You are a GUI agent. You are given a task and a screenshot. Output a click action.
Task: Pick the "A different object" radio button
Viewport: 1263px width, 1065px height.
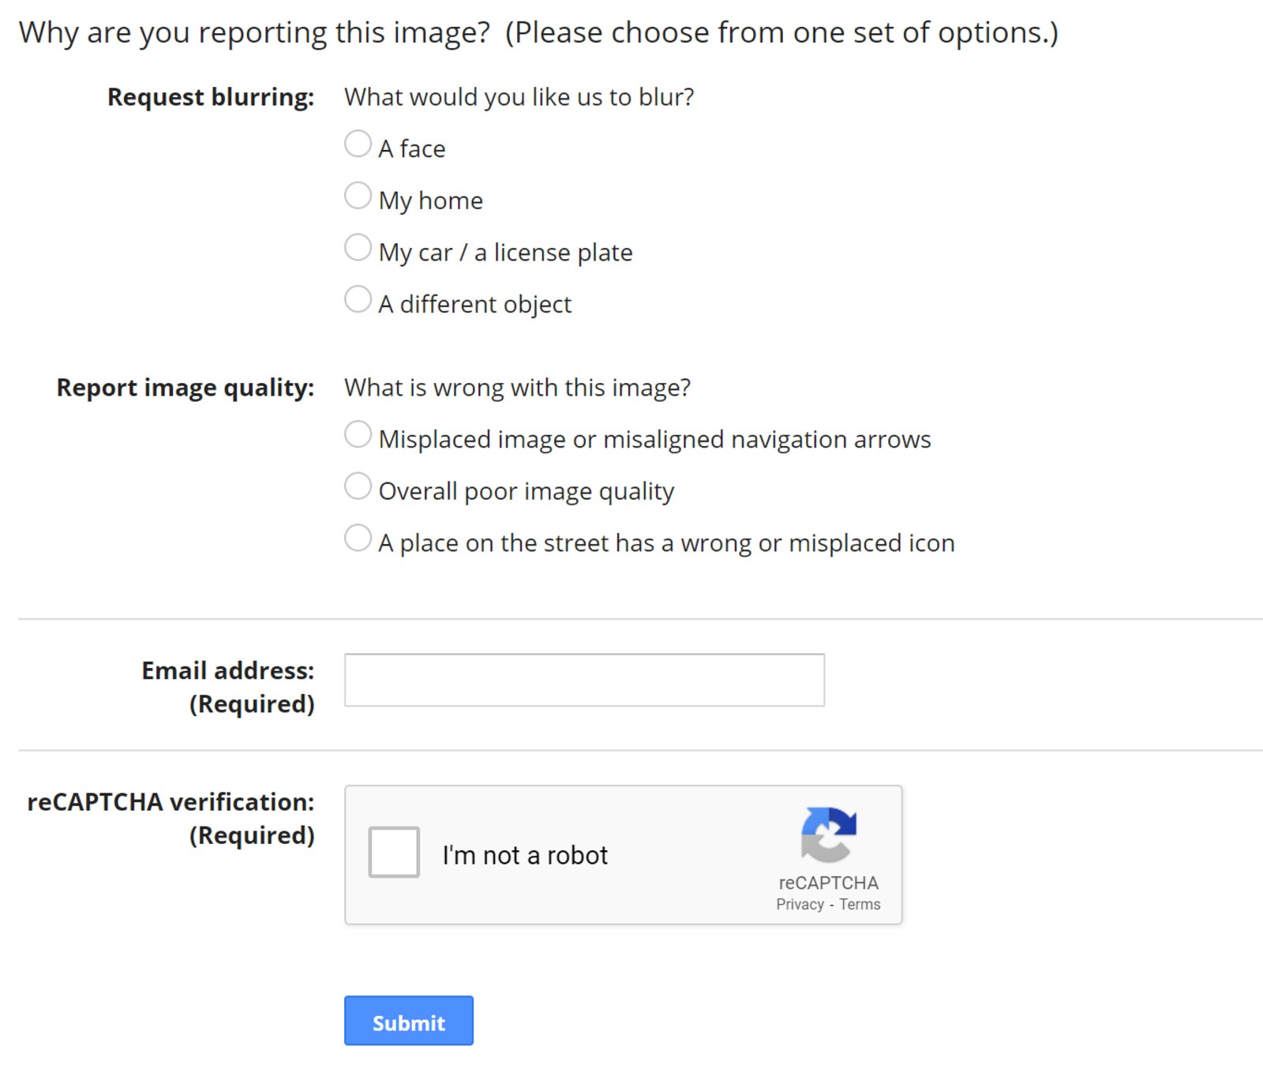[x=358, y=300]
